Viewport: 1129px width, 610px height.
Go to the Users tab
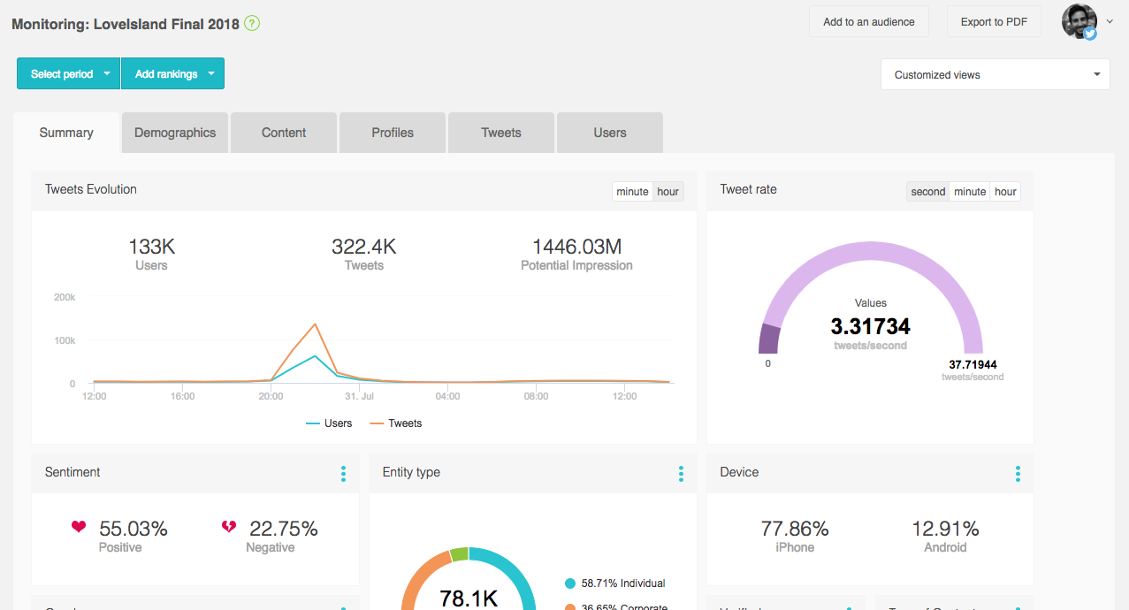click(610, 133)
